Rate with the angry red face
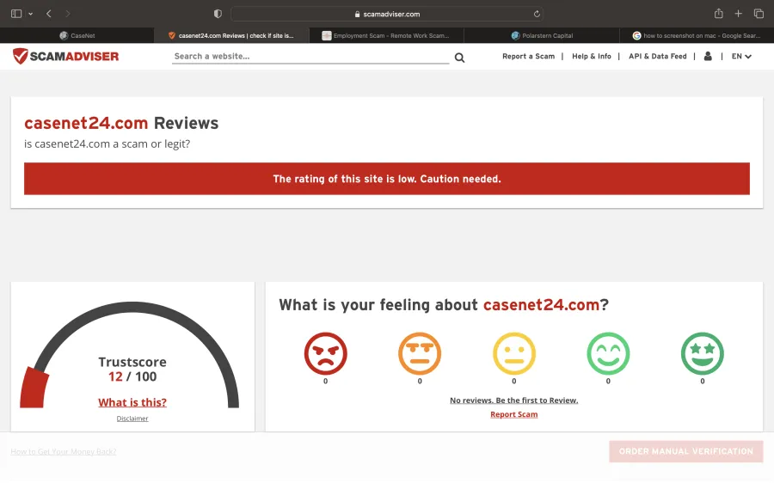 coord(325,353)
